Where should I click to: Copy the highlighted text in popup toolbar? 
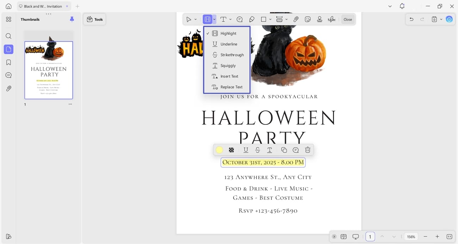[284, 150]
